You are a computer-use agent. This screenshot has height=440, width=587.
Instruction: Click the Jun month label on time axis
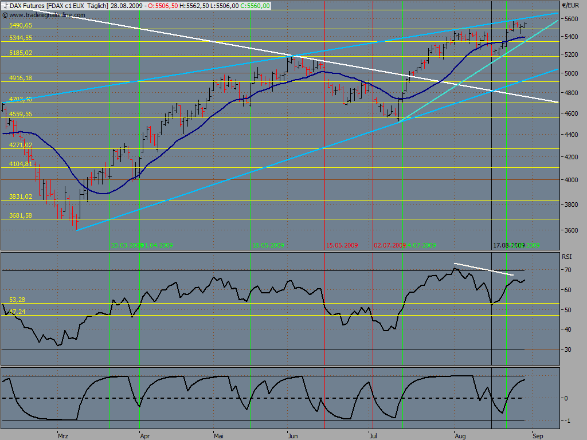pos(293,436)
